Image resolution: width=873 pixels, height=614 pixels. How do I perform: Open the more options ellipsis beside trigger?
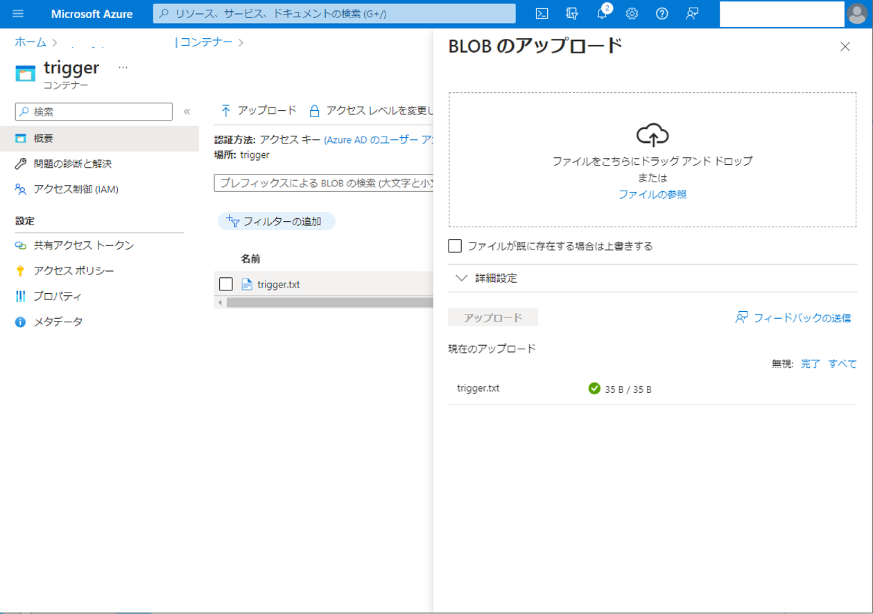click(x=123, y=67)
